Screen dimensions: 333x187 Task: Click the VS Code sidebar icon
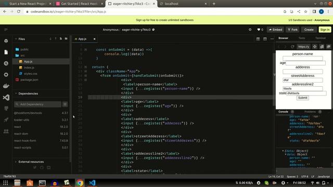pos(6,97)
